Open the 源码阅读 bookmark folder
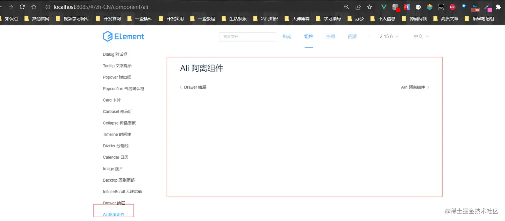This screenshot has height=221, width=505. (414, 19)
